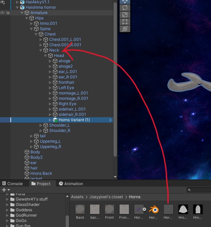Switch to the Animation tab
The image size is (211, 227).
pyautogui.click(x=71, y=183)
